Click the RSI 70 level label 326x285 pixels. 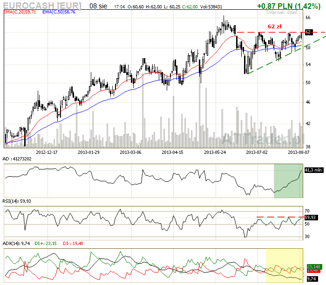pyautogui.click(x=307, y=211)
